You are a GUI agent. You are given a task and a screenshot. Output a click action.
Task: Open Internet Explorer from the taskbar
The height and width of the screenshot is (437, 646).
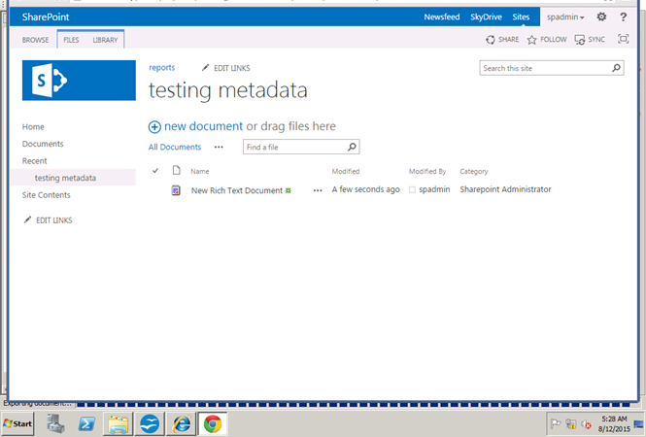coord(182,423)
